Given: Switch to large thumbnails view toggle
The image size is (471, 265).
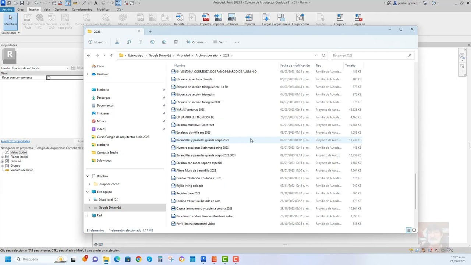Looking at the screenshot, I should point(414,230).
